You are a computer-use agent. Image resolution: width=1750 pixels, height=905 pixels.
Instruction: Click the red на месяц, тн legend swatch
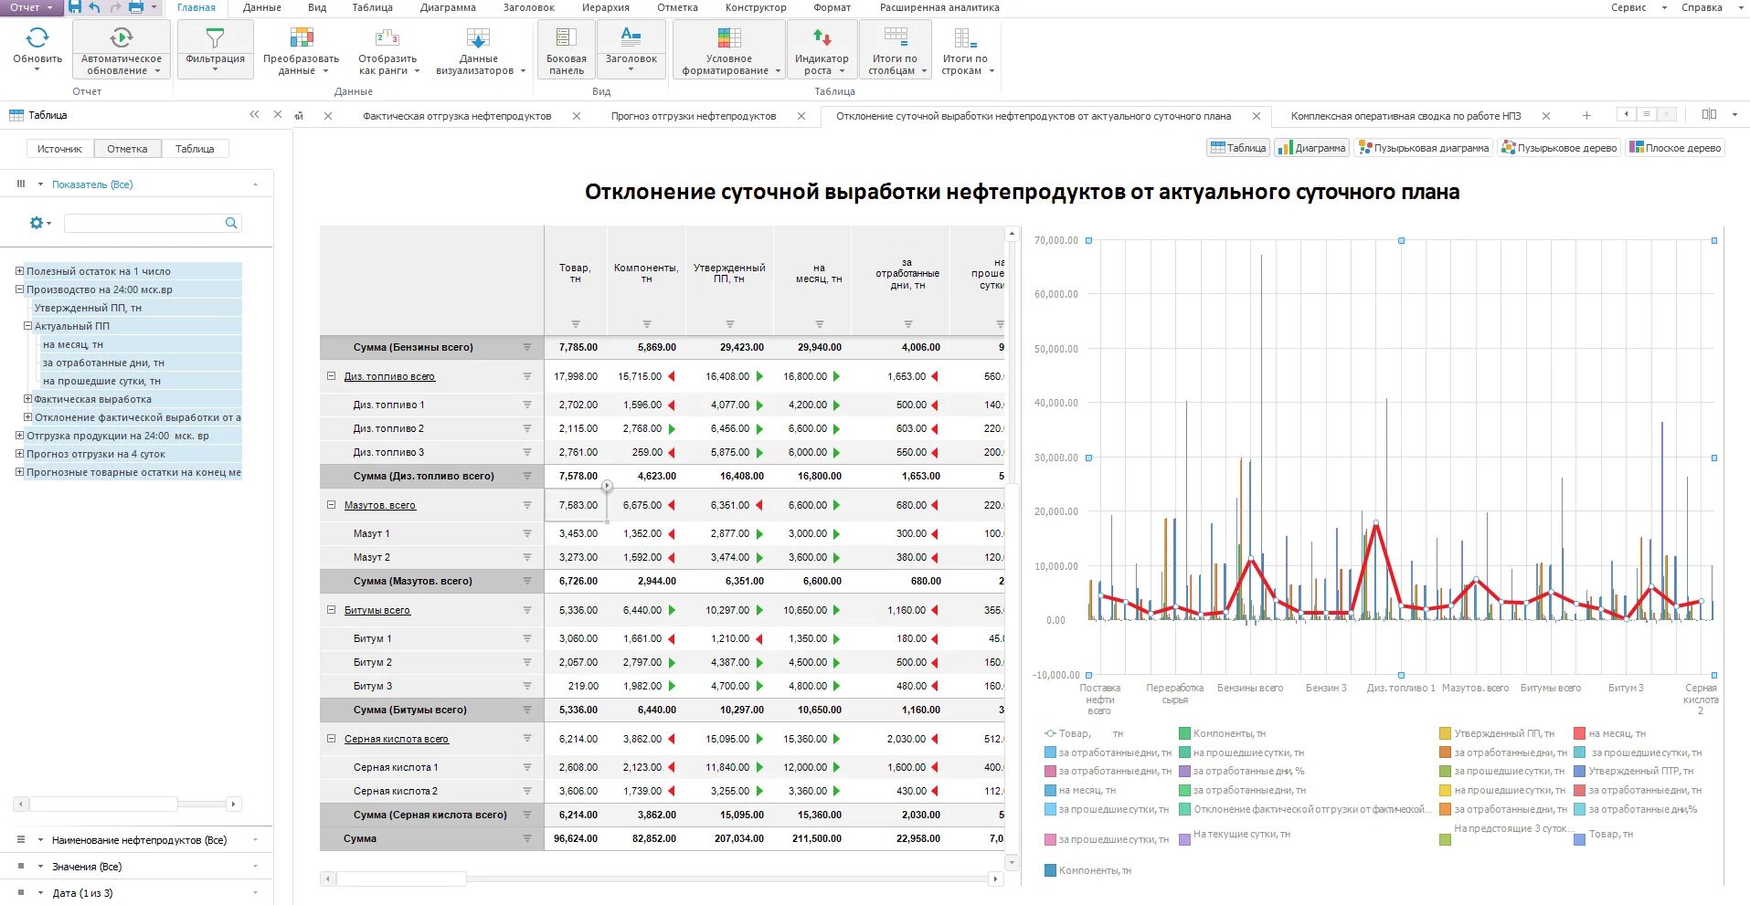[1579, 733]
